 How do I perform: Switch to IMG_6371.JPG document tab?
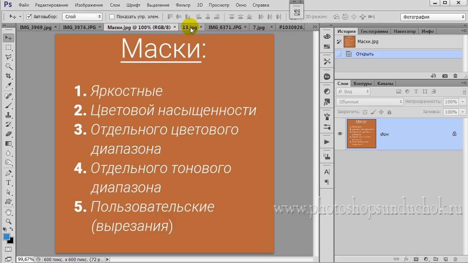coord(224,27)
